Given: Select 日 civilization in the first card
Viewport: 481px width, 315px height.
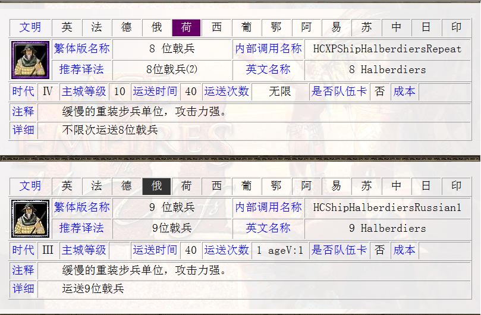Looking at the screenshot, I should (426, 27).
